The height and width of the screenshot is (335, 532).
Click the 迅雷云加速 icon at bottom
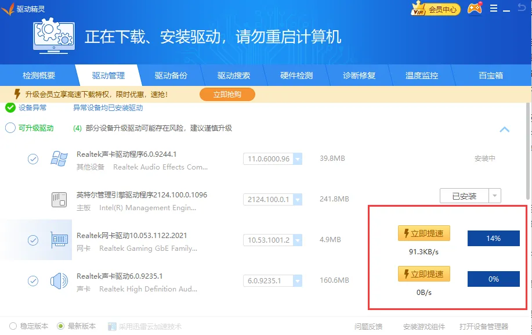tap(112, 326)
